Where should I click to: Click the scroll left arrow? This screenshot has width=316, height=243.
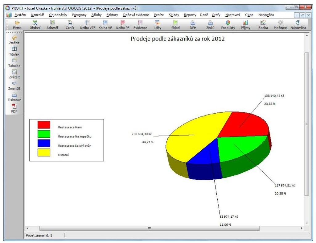tap(28, 228)
